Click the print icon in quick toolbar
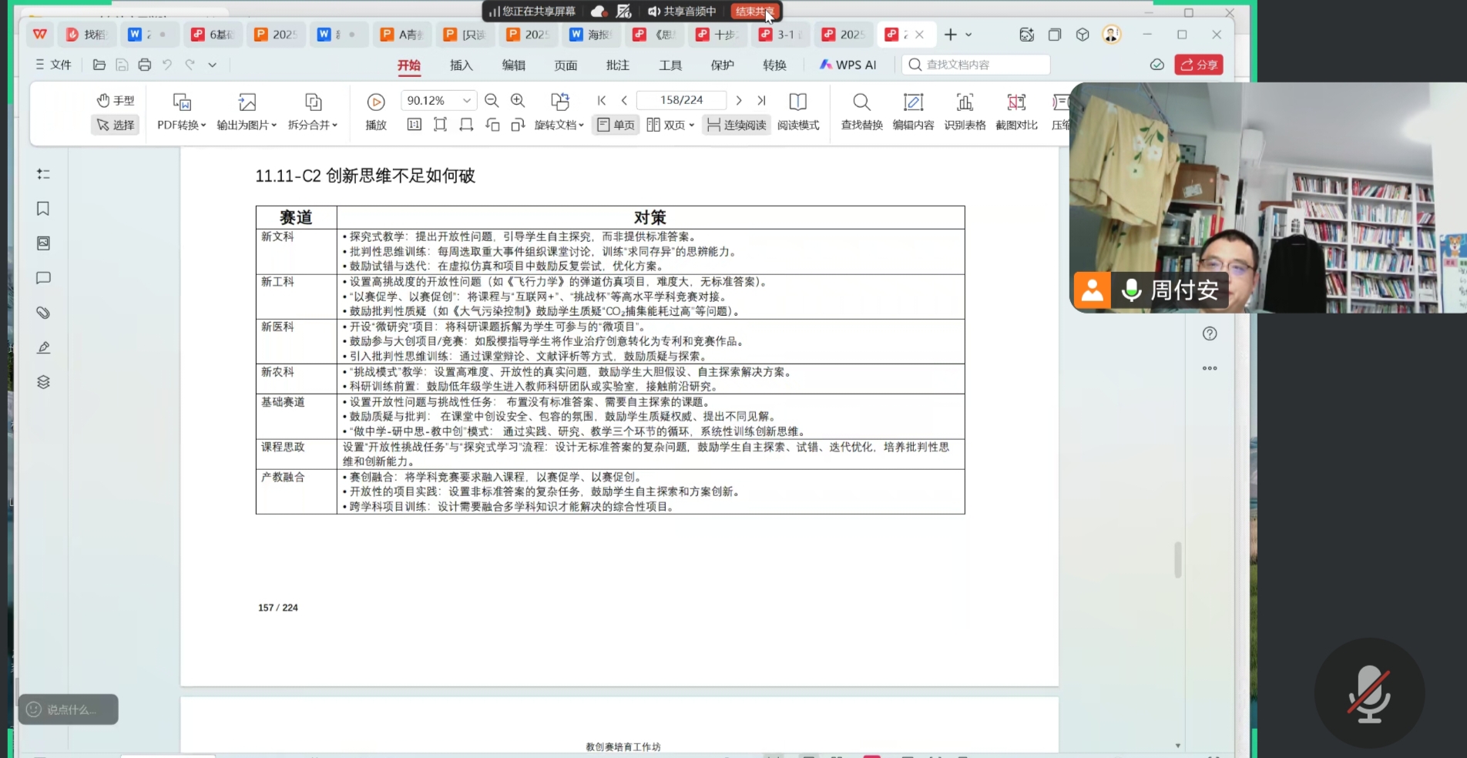The width and height of the screenshot is (1467, 758). (x=144, y=65)
